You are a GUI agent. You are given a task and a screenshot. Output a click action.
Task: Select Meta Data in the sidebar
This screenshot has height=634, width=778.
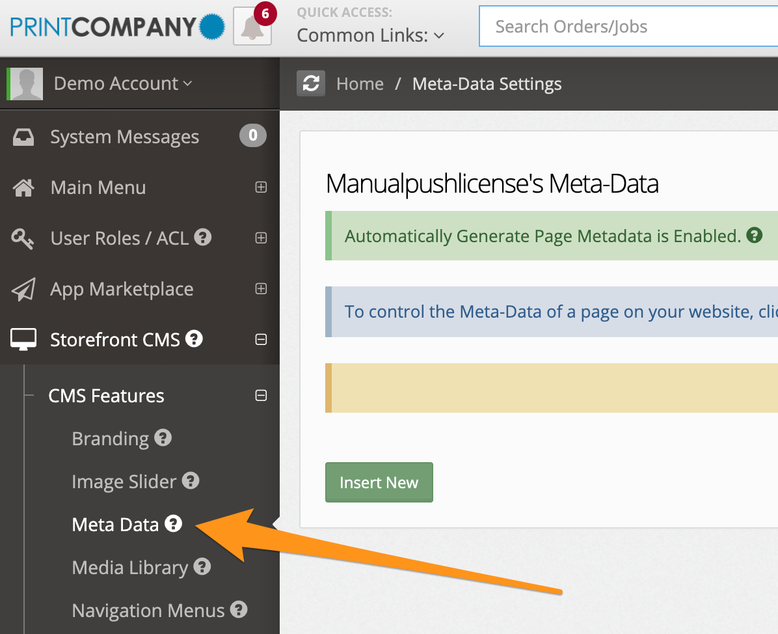pos(115,525)
